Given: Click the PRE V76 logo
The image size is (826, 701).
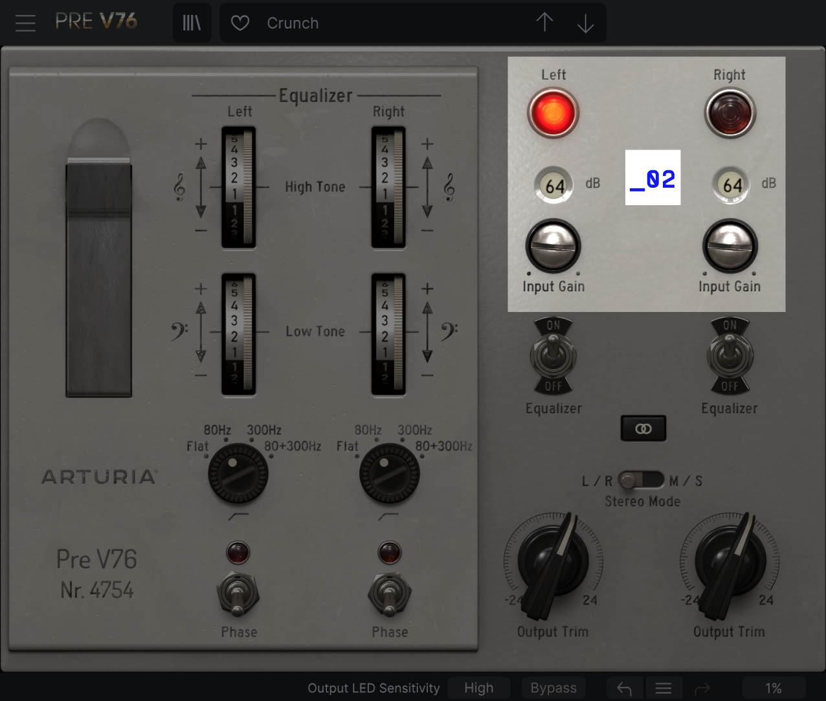Looking at the screenshot, I should point(96,20).
